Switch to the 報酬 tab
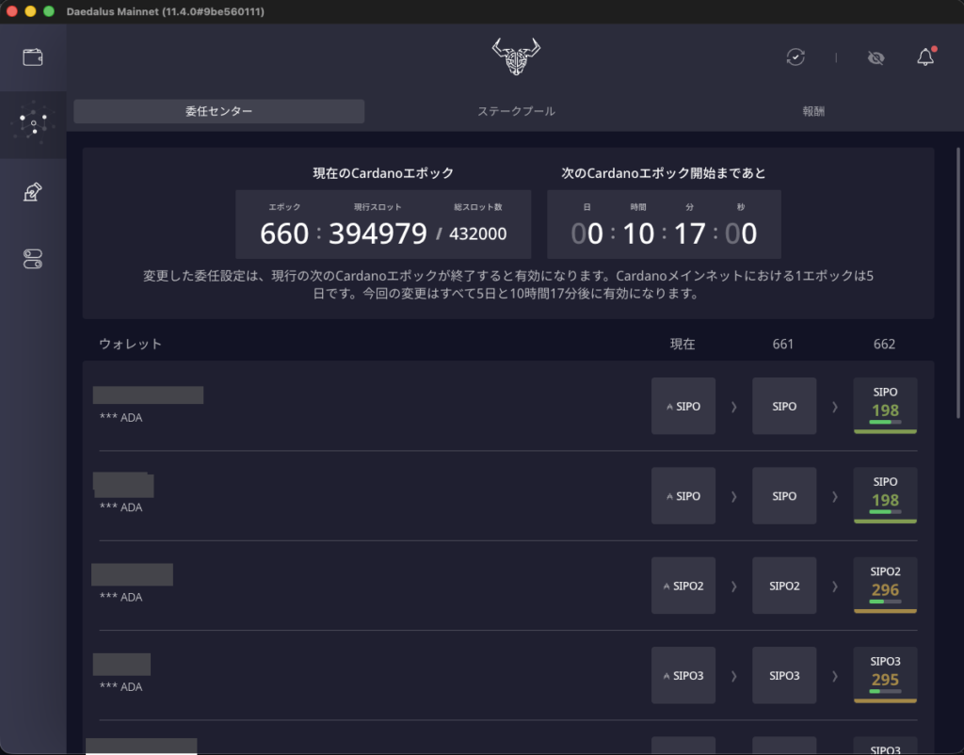Viewport: 964px width, 755px height. point(812,111)
